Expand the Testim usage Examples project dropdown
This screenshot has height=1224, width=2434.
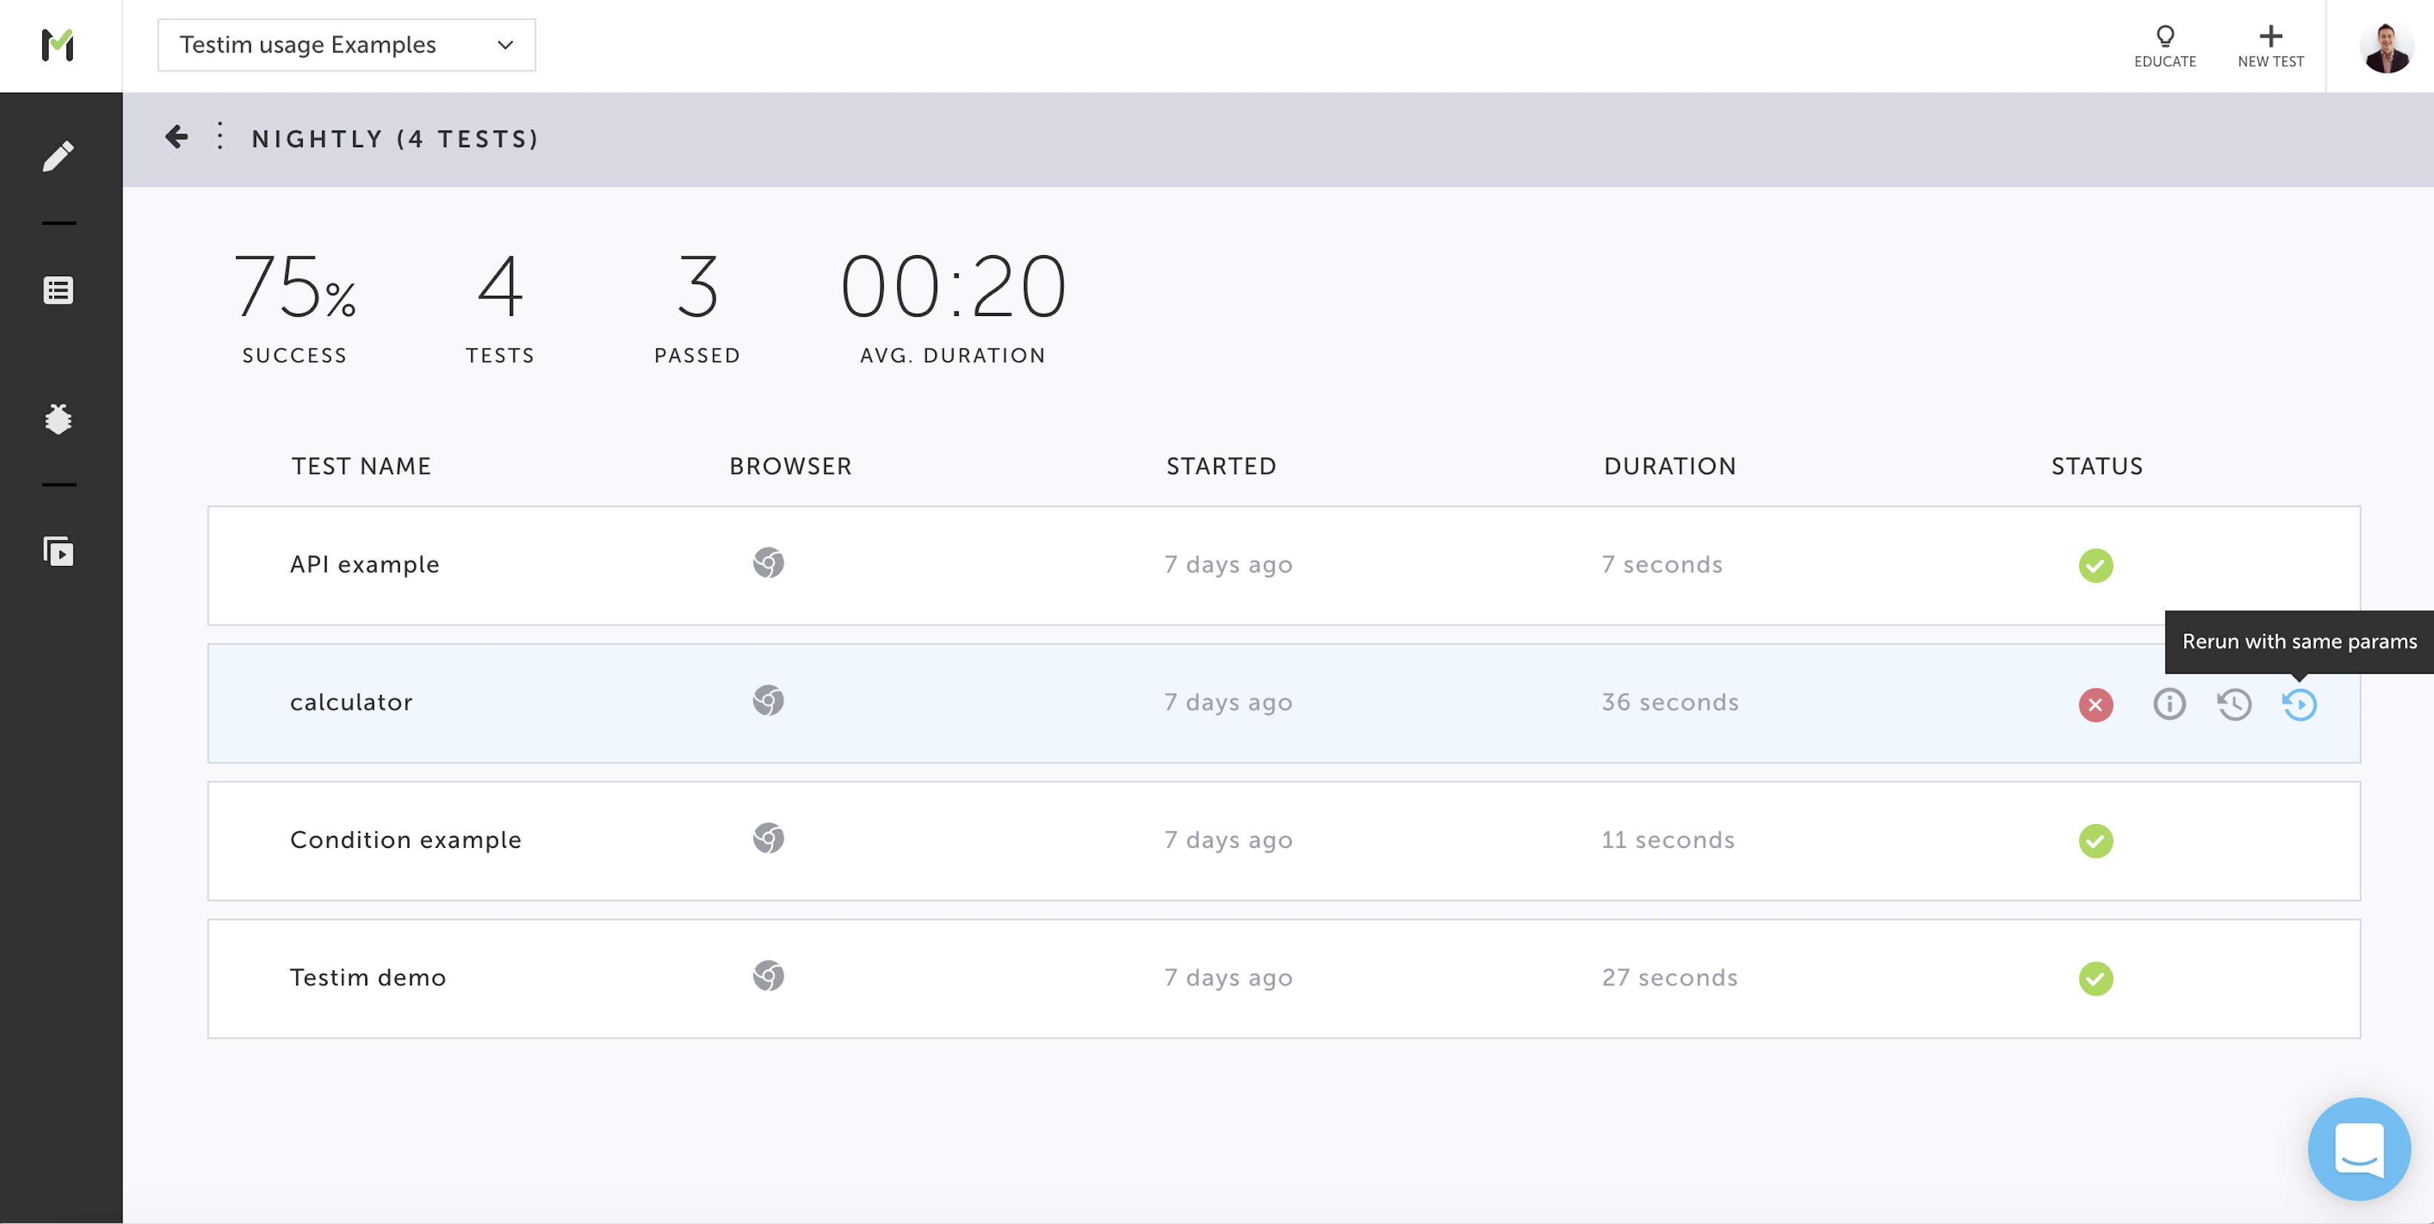346,45
